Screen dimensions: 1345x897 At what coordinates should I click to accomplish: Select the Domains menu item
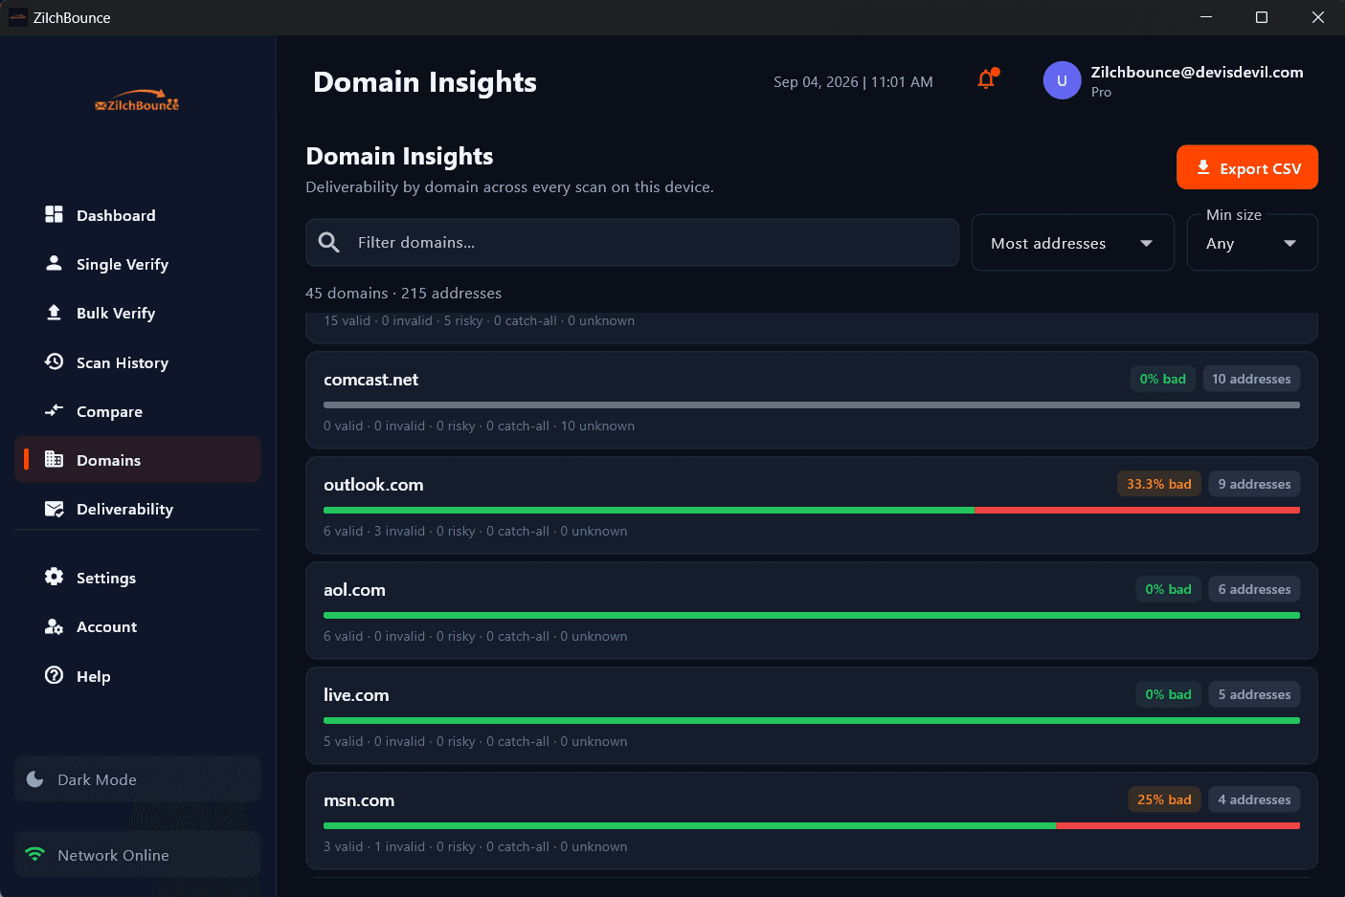[x=137, y=460]
